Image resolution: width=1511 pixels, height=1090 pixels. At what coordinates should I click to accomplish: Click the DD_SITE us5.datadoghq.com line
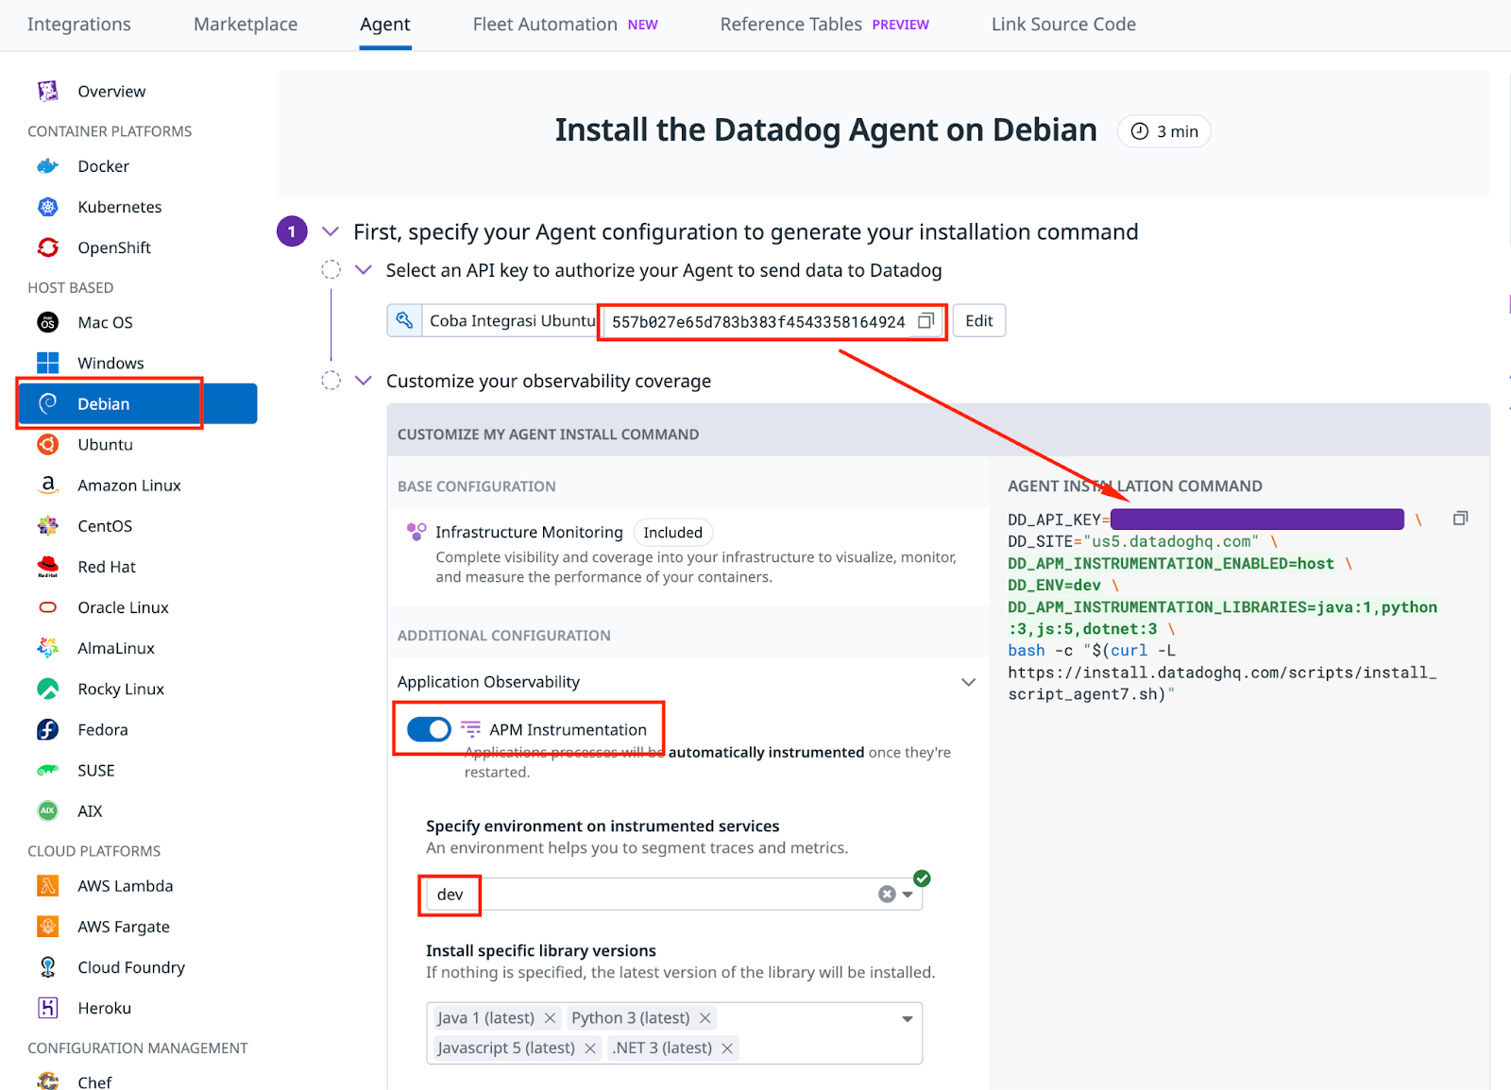pyautogui.click(x=1143, y=541)
